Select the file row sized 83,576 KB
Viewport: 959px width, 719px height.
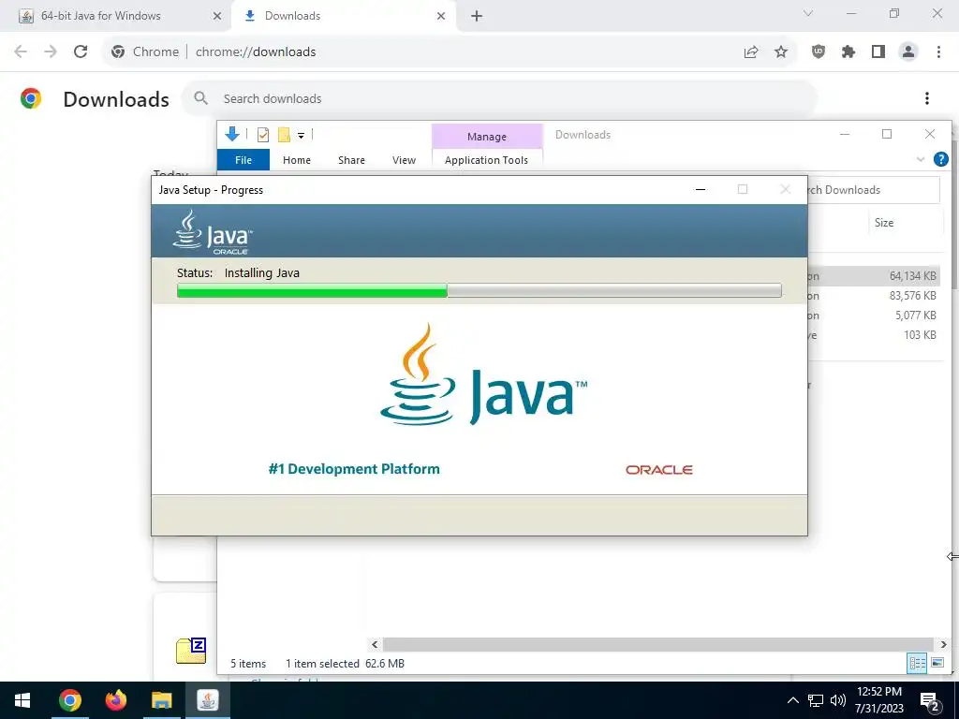874,296
